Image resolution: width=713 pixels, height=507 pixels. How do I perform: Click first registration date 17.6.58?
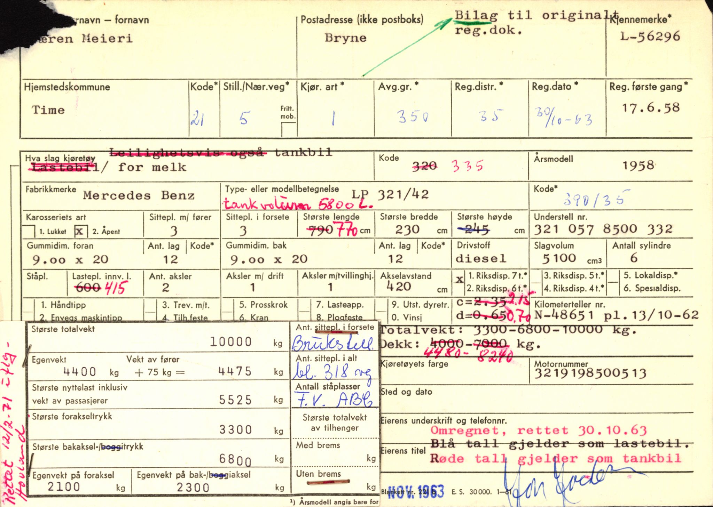click(651, 107)
